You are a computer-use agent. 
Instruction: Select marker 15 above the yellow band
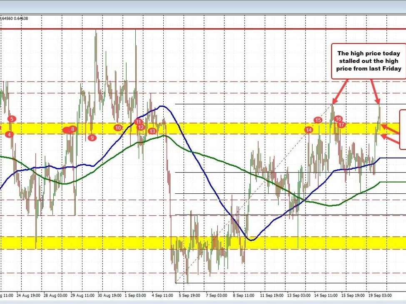[318, 120]
